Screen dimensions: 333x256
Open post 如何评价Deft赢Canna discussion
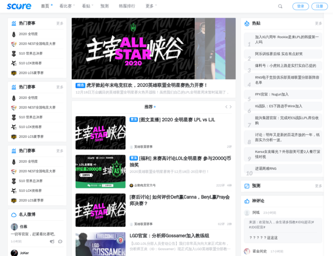tap(180, 200)
